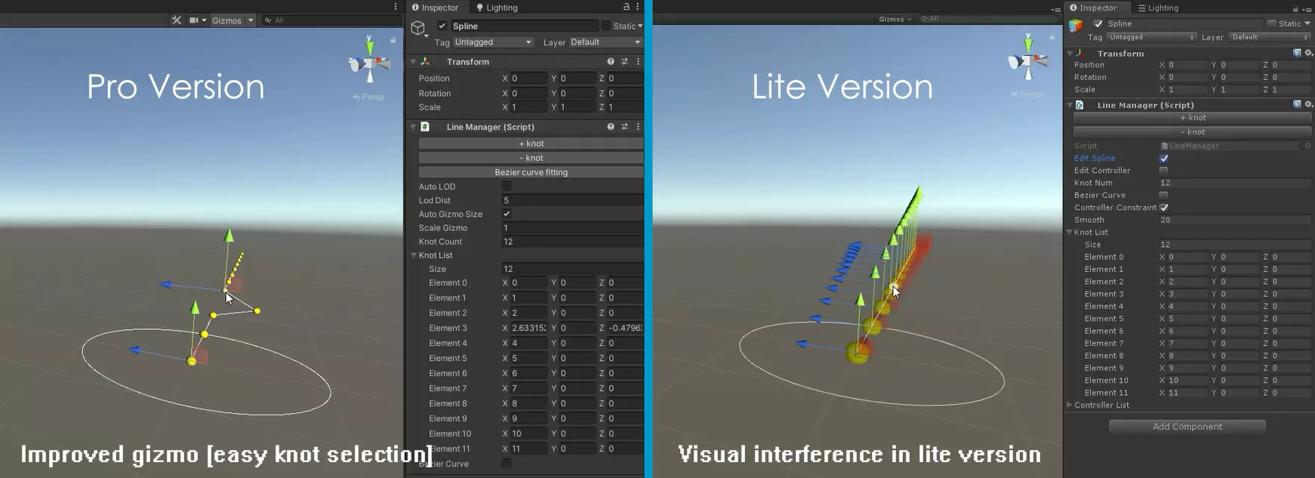The image size is (1315, 478).
Task: Collapse the Transform component in Pro Inspector
Action: coord(413,62)
